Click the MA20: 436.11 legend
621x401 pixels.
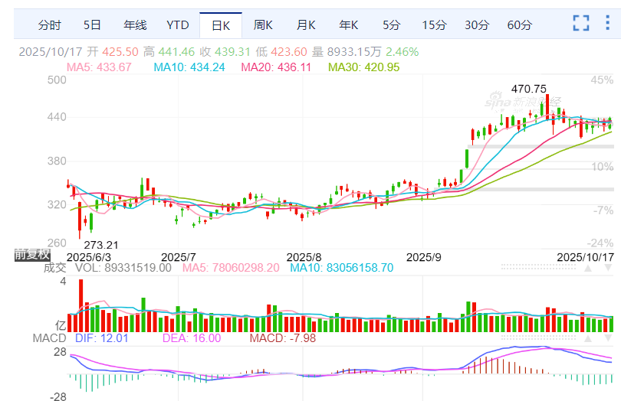coord(276,67)
